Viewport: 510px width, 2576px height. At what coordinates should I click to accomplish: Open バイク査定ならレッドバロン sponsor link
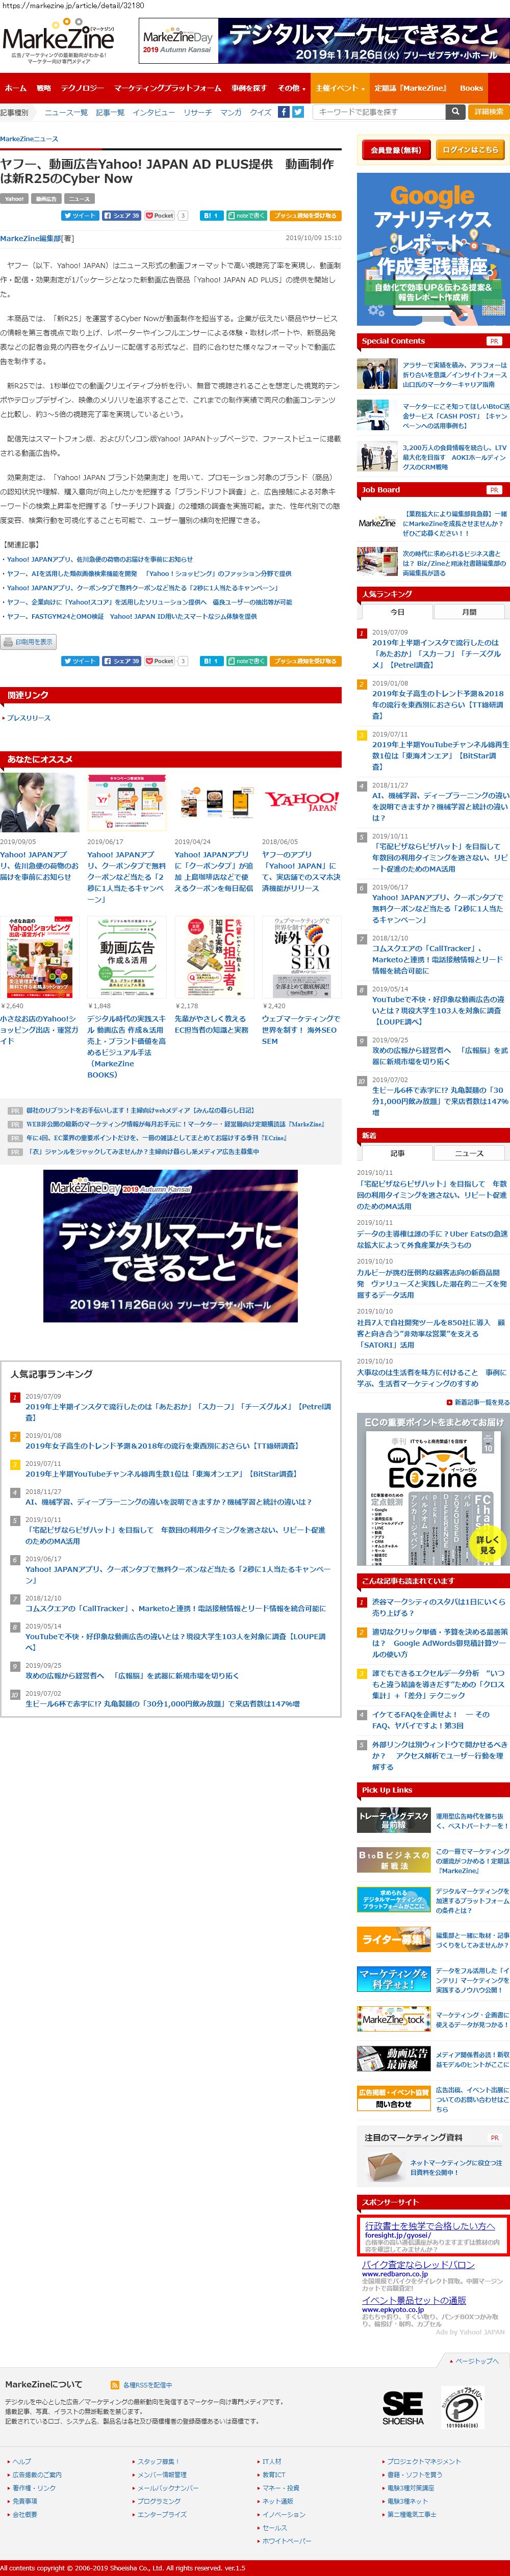(418, 2265)
